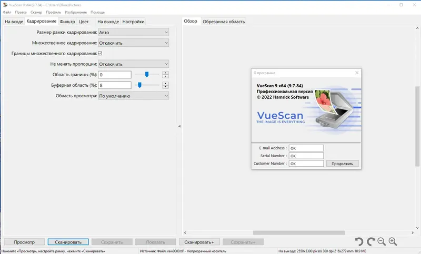The image size is (421, 254).
Task: Click the preview scroll down arrow
Action: tap(417, 228)
